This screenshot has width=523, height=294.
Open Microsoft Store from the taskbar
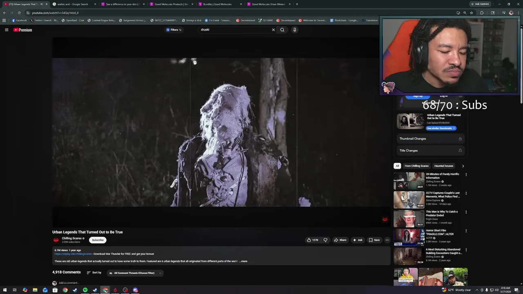coord(55,290)
